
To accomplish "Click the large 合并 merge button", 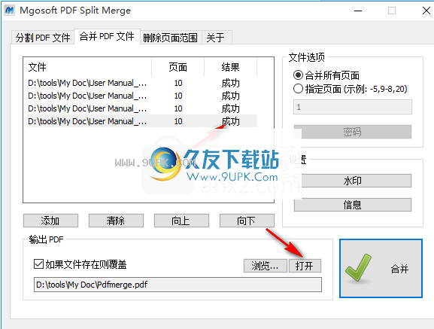I will coord(381,269).
